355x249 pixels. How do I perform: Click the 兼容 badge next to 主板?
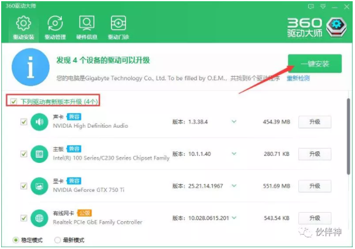coord(74,149)
